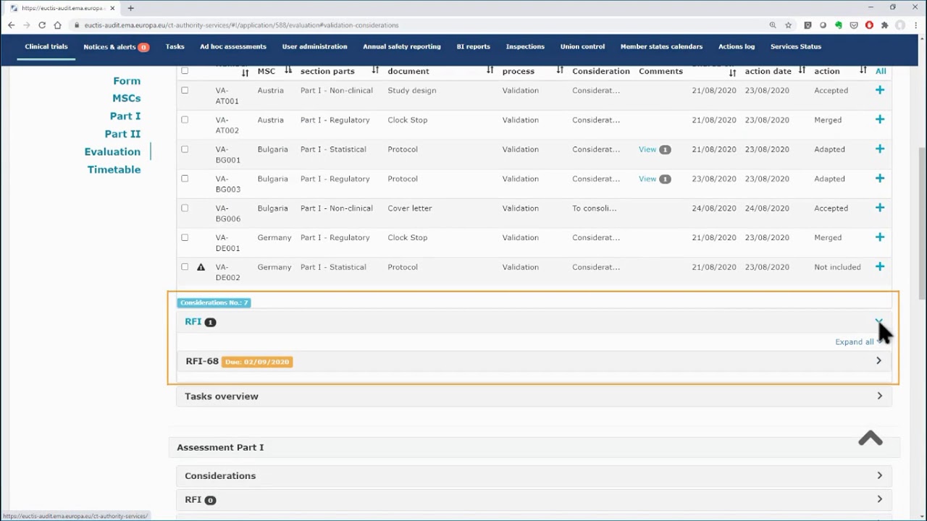Click plus icon for row VA-BG001
Viewport: 927px width, 521px height.
(879, 149)
